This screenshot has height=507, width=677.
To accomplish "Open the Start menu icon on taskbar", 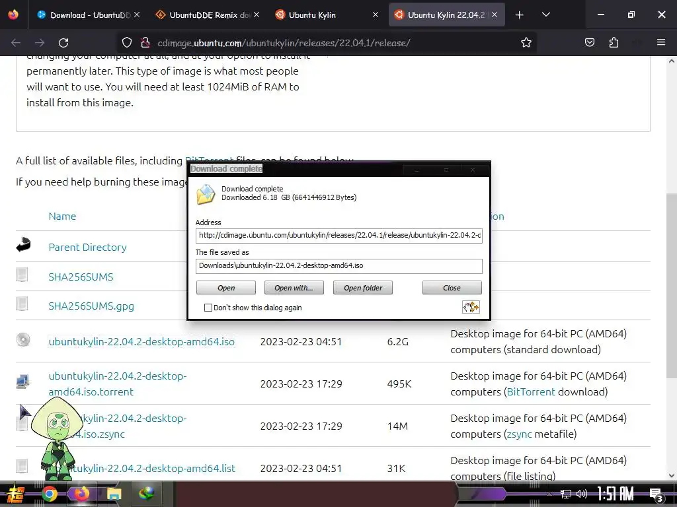I will pyautogui.click(x=16, y=494).
